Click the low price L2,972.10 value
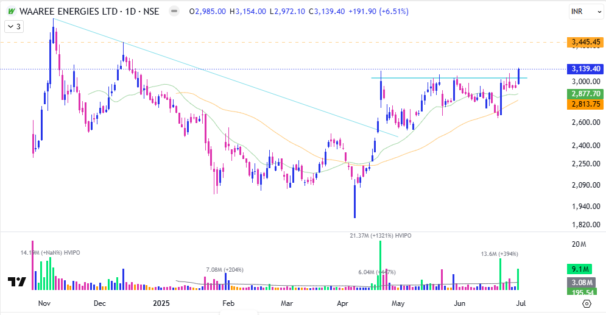This screenshot has width=606, height=315. [x=287, y=11]
